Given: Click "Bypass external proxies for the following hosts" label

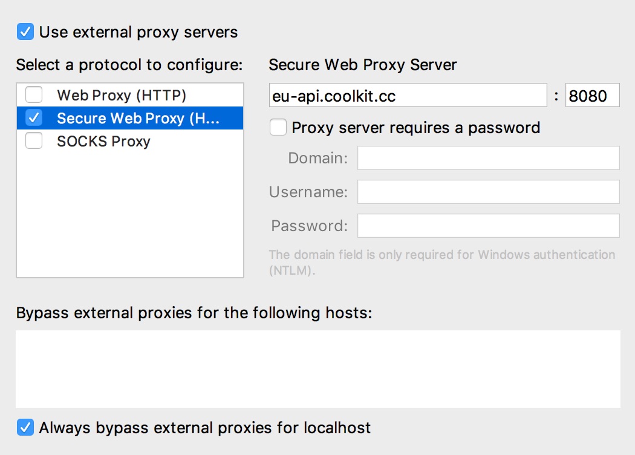Looking at the screenshot, I should coord(194,313).
